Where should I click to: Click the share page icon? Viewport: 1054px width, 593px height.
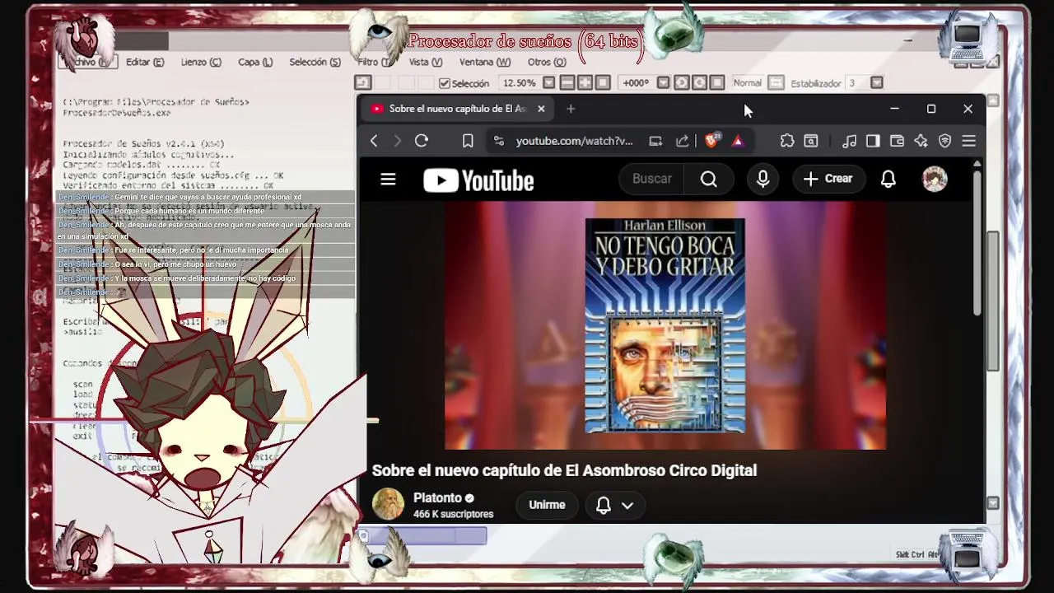pos(682,141)
